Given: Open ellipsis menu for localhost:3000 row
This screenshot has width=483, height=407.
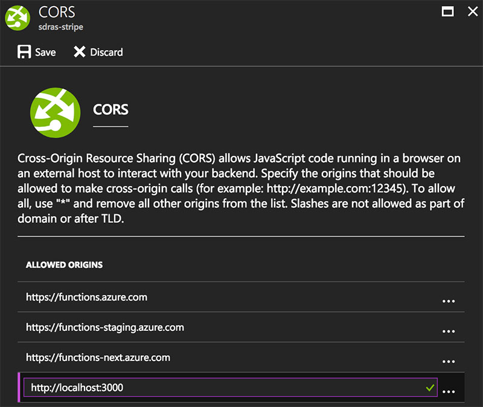Looking at the screenshot, I should (449, 392).
